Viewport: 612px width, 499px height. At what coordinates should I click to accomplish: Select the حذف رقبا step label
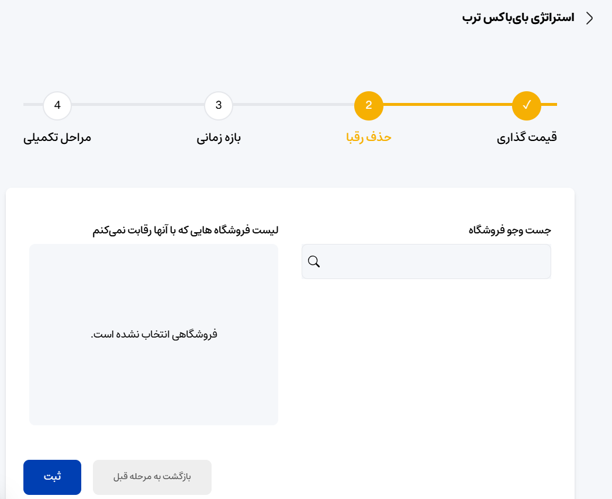[x=368, y=137]
